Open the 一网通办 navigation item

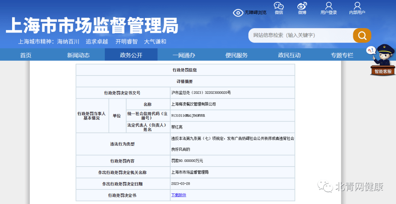pyautogui.click(x=184, y=55)
